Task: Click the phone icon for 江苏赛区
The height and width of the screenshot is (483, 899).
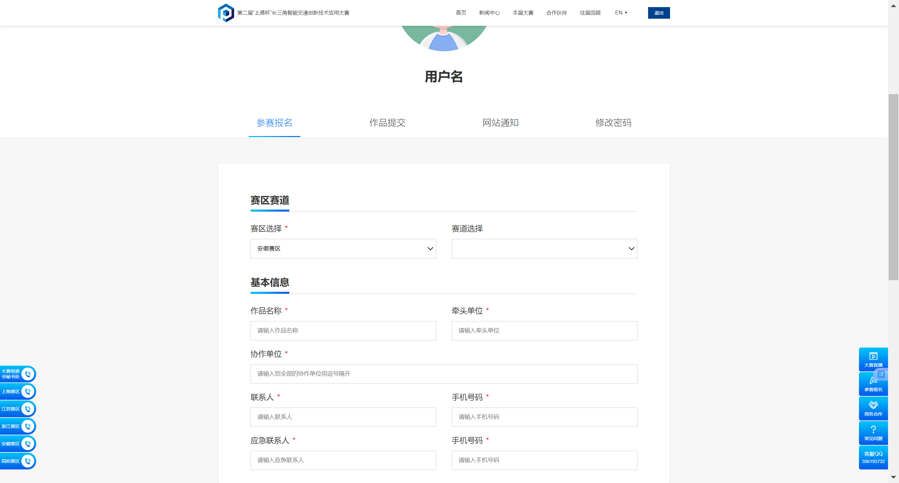Action: tap(27, 409)
